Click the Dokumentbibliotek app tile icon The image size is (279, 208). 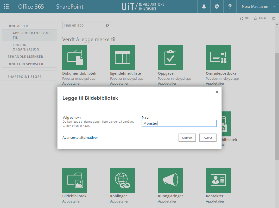point(75,58)
